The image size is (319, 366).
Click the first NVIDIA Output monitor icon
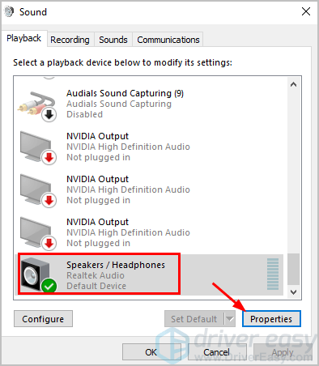(38, 147)
